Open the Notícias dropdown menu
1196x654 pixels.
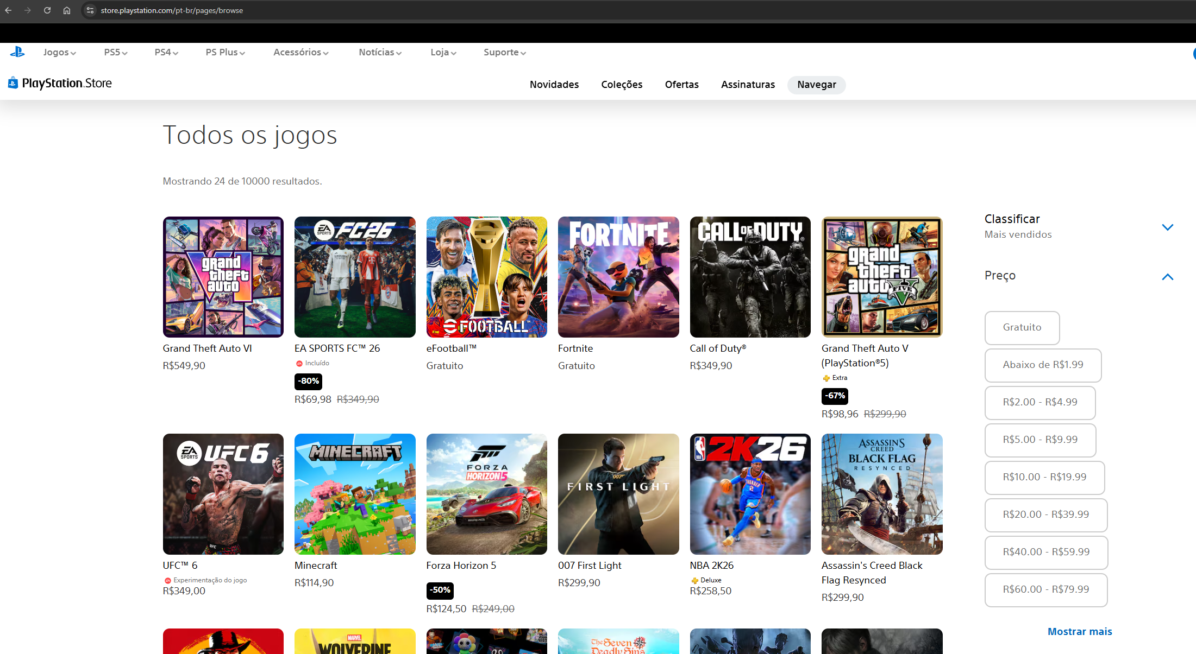point(380,52)
